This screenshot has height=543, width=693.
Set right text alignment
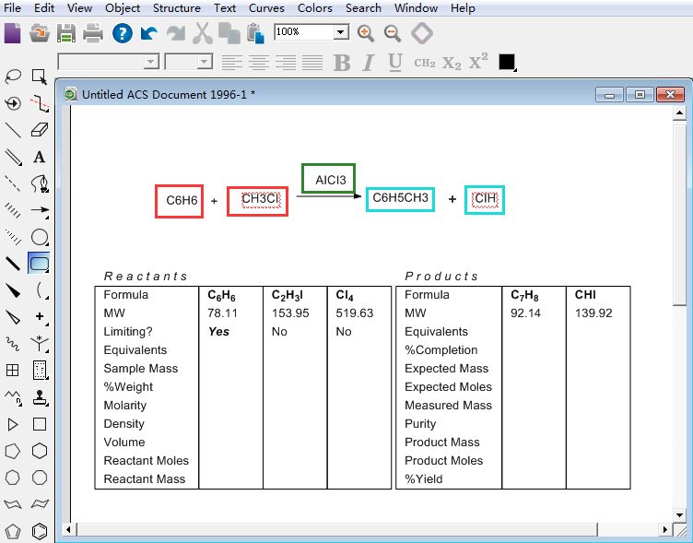[286, 63]
